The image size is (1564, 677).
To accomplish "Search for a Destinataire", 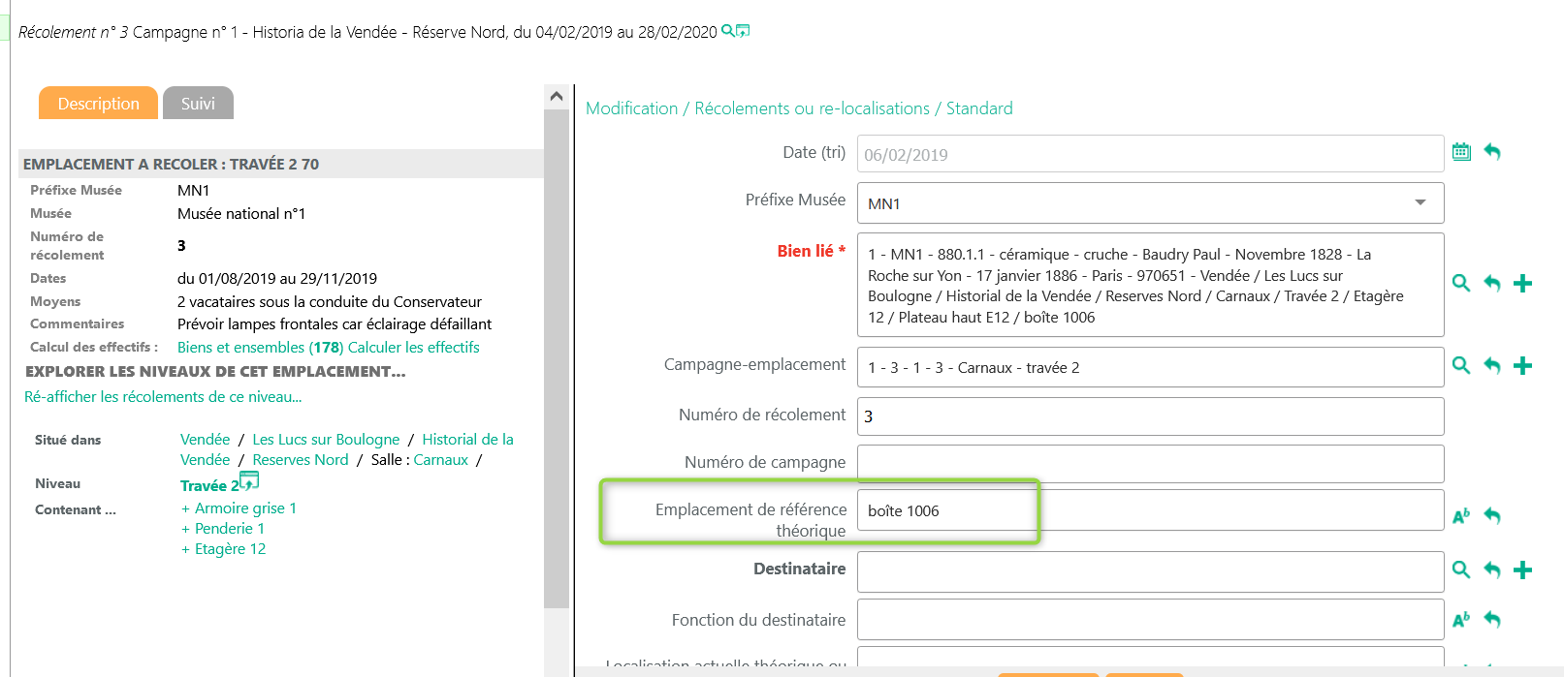I will [1461, 569].
